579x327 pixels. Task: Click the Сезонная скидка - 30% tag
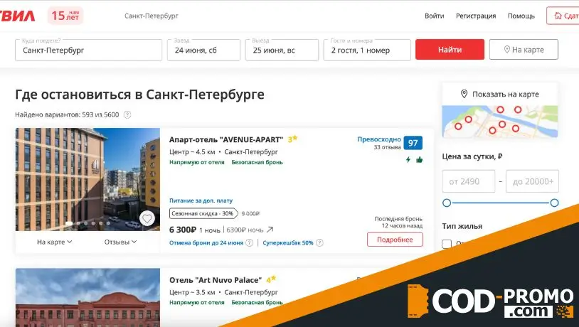[x=203, y=213]
